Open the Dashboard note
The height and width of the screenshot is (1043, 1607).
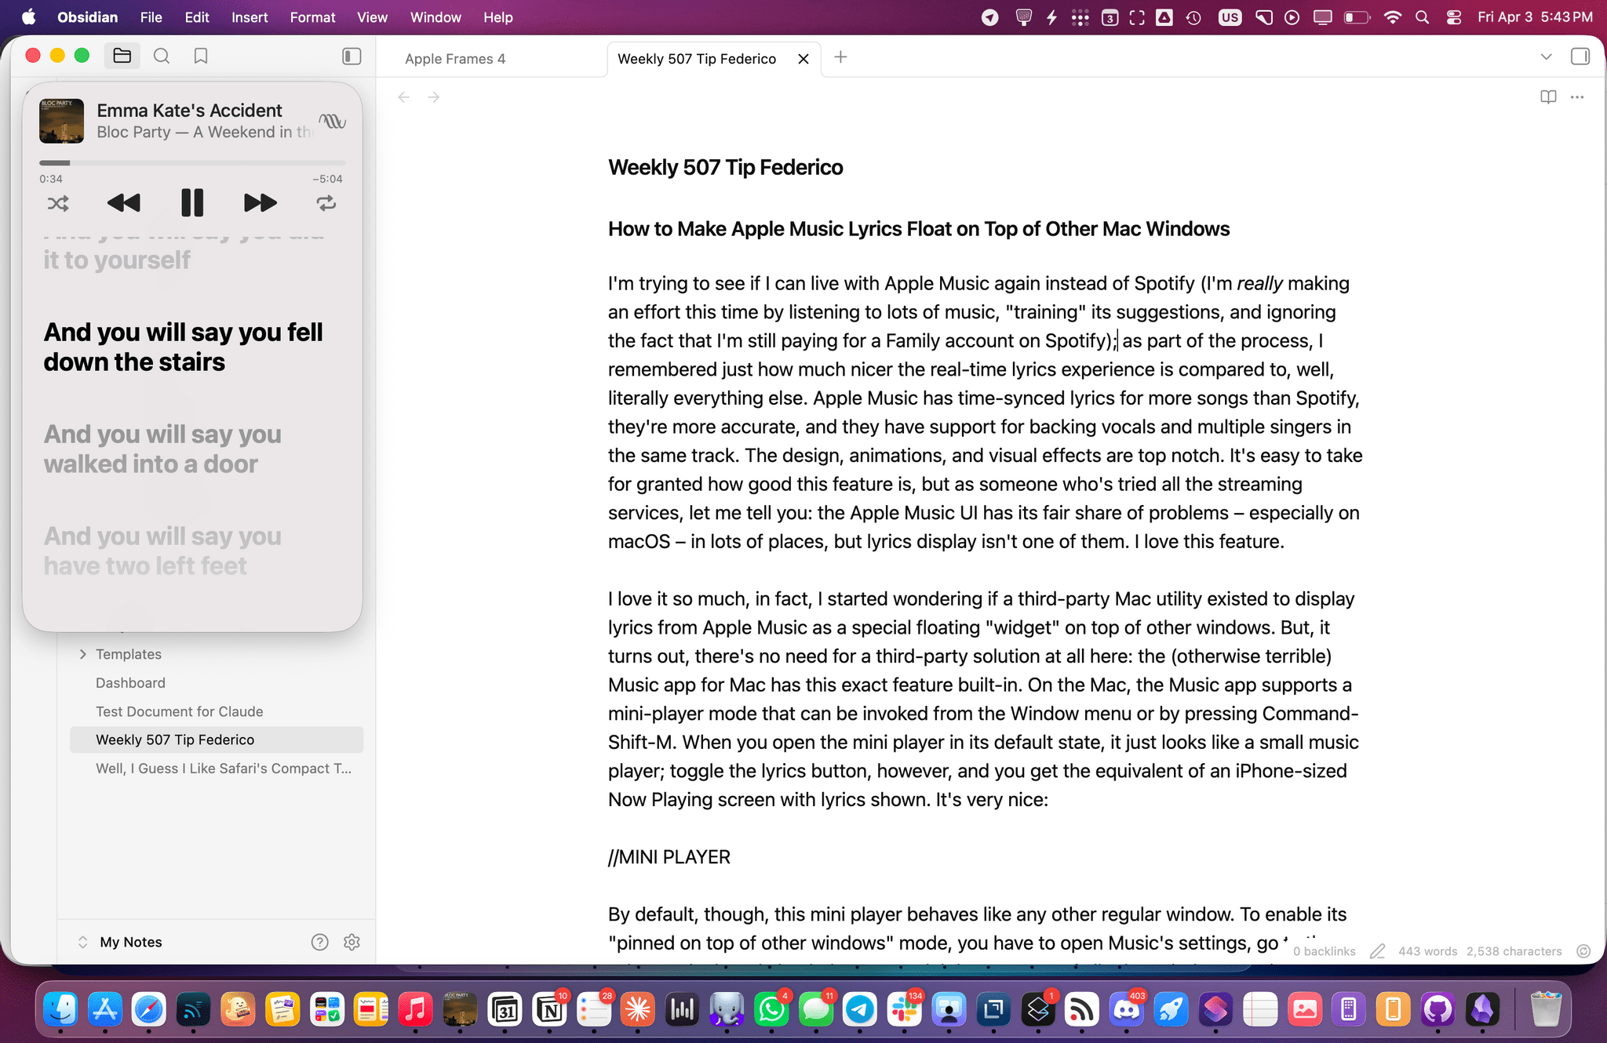(x=130, y=683)
